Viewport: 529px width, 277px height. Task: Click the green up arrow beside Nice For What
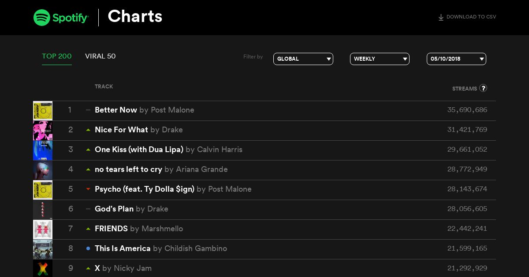point(88,130)
